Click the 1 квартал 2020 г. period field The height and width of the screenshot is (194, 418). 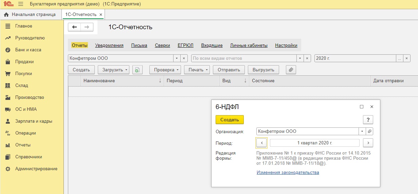[315, 143]
